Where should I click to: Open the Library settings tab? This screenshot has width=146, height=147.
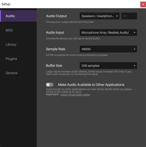click(18, 44)
